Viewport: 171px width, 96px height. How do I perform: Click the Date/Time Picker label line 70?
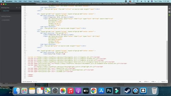[x=54, y=54]
